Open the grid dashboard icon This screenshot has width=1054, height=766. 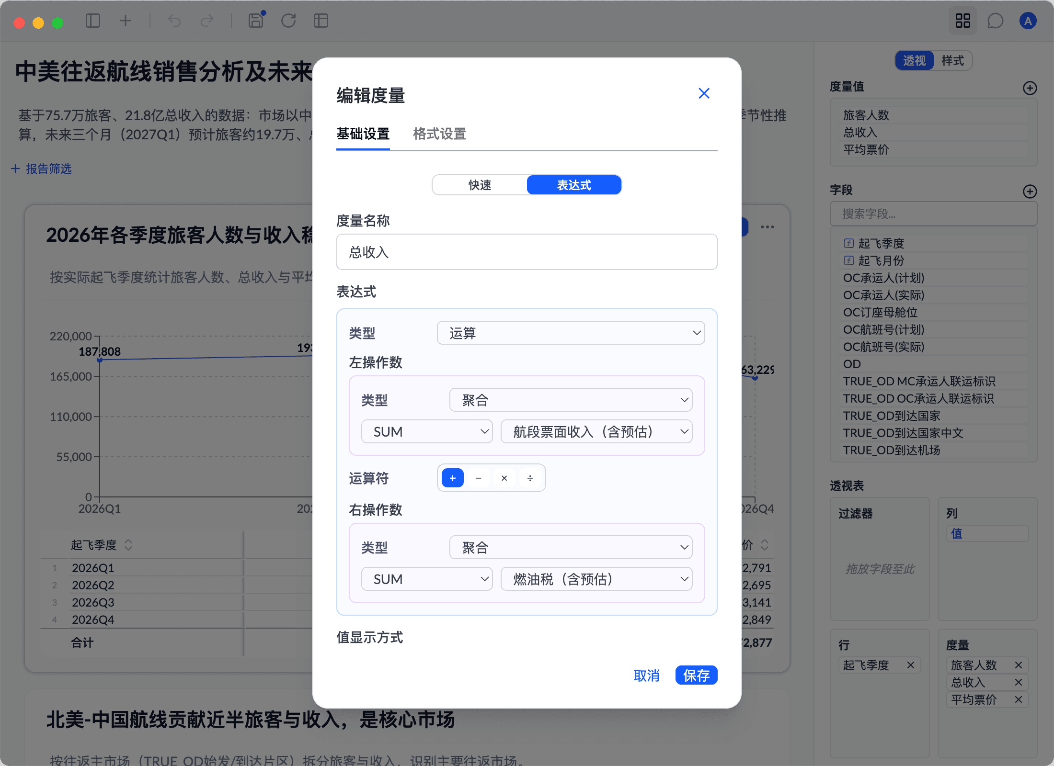(x=962, y=21)
